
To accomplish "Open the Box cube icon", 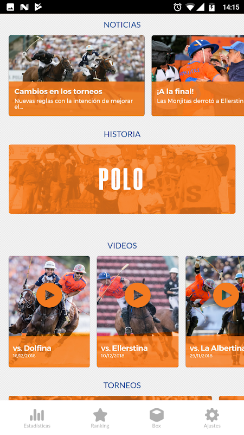I will click(x=157, y=415).
